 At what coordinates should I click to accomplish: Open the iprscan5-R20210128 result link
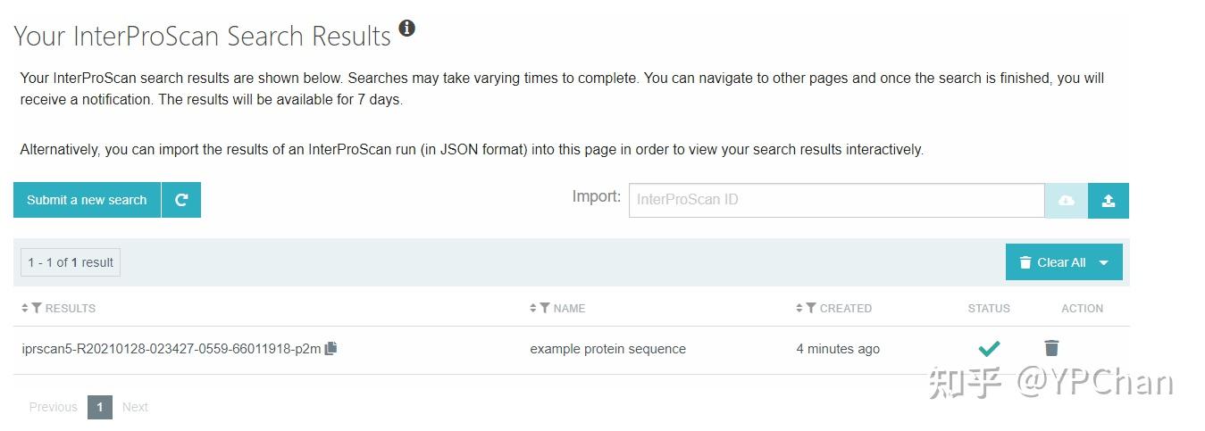(171, 349)
